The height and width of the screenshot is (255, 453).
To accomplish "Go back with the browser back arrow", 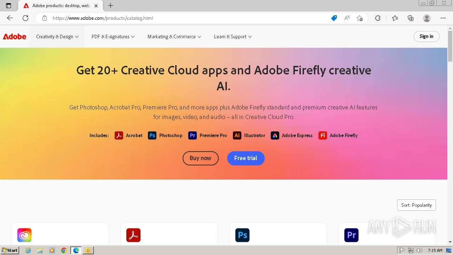I will tap(10, 18).
